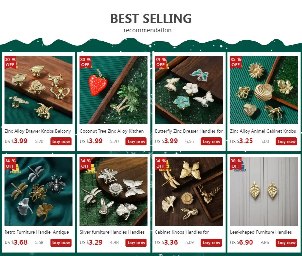The width and height of the screenshot is (302, 256).
Task: Open the Coconut Tree Zinc Alloy Kitchen title link
Action: point(111,131)
